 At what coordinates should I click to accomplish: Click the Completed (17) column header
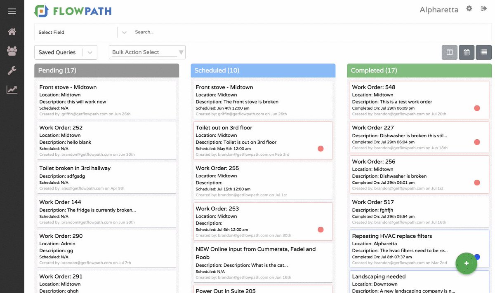coord(420,70)
